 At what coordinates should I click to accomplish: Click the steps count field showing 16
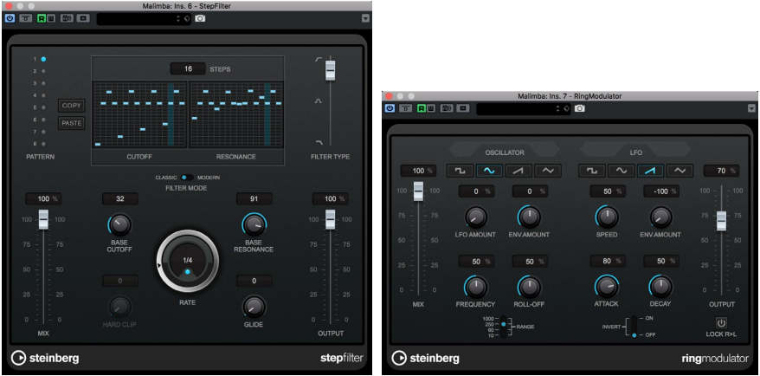[188, 69]
